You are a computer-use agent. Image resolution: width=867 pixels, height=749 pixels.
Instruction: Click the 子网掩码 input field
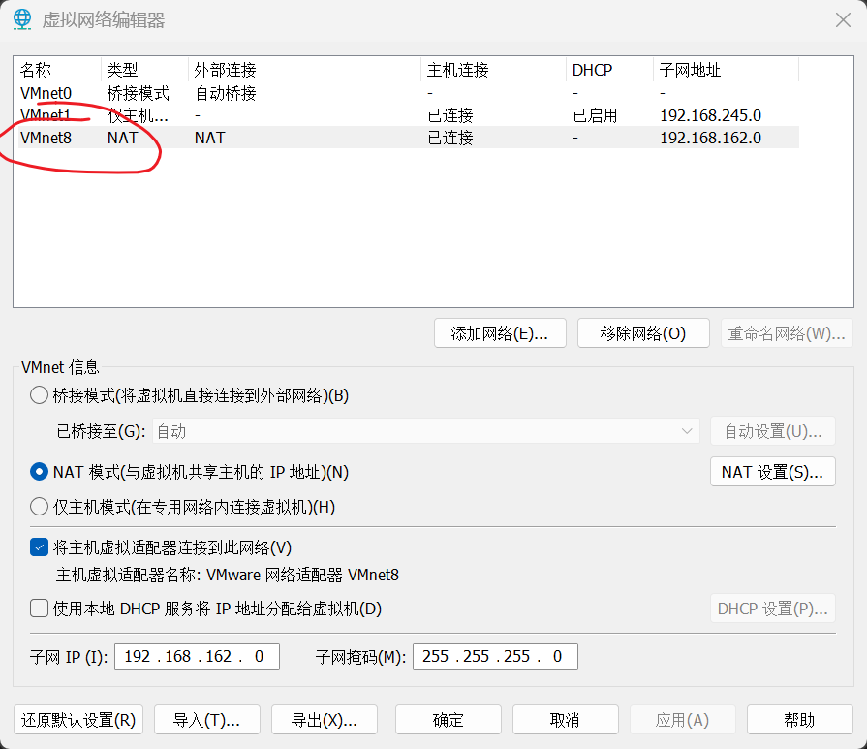495,656
